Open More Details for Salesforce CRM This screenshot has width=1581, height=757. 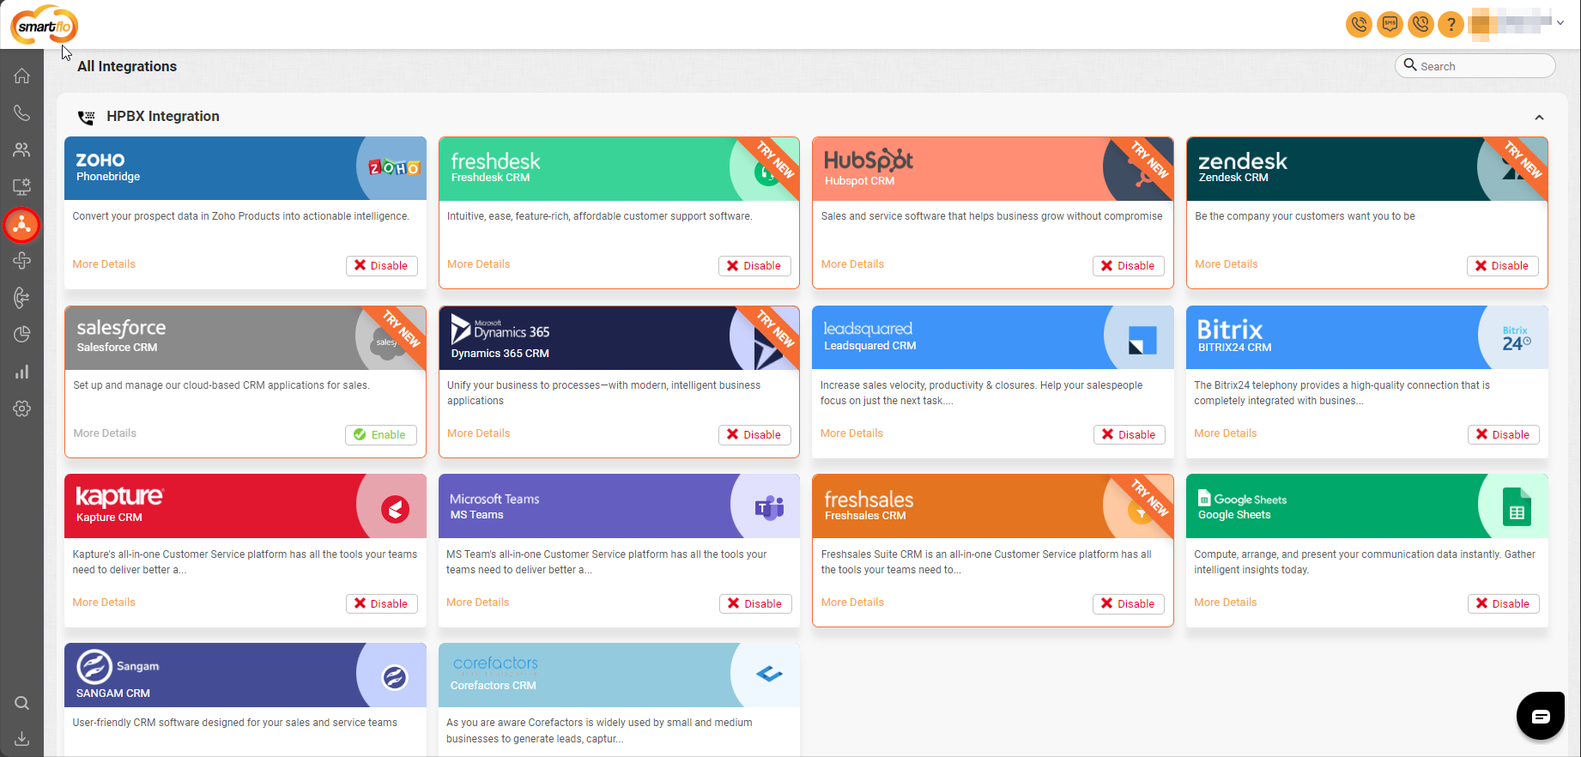click(105, 433)
